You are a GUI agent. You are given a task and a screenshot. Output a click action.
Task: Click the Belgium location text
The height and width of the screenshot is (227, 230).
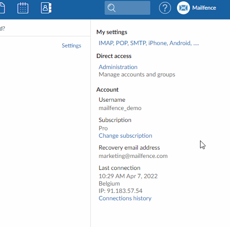pyautogui.click(x=109, y=184)
